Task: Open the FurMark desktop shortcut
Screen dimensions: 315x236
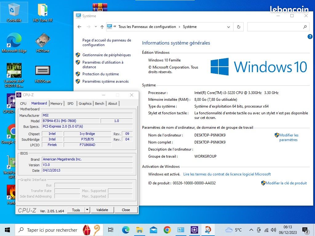Action: click(x=11, y=195)
